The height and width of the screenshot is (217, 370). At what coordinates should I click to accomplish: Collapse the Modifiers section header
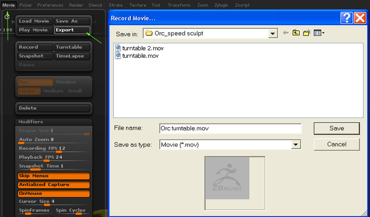coord(54,122)
